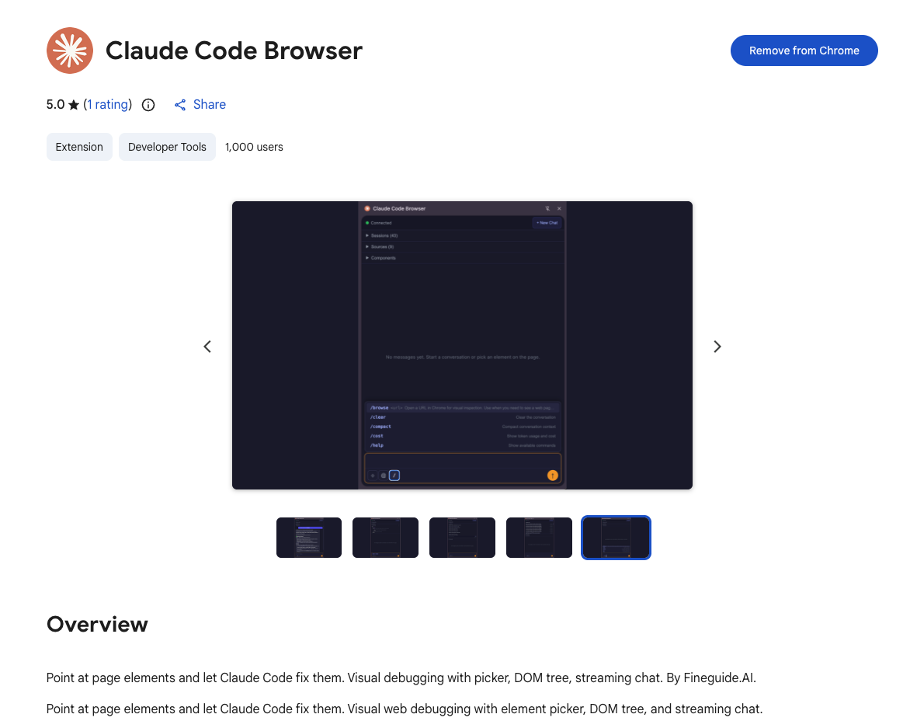Open the Developer Tools category chip
Image resolution: width=910 pixels, height=728 pixels.
tap(167, 147)
